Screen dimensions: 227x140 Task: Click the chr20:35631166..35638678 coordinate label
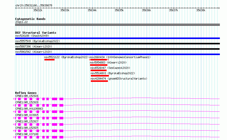pos(34,6)
